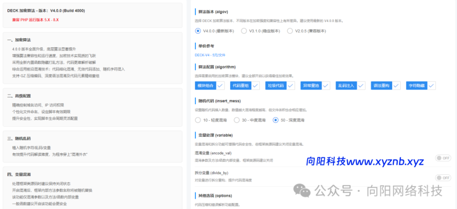Click the 拆分变量 (divide_by) label text
Screen dimensions: 457x209
(x=211, y=173)
